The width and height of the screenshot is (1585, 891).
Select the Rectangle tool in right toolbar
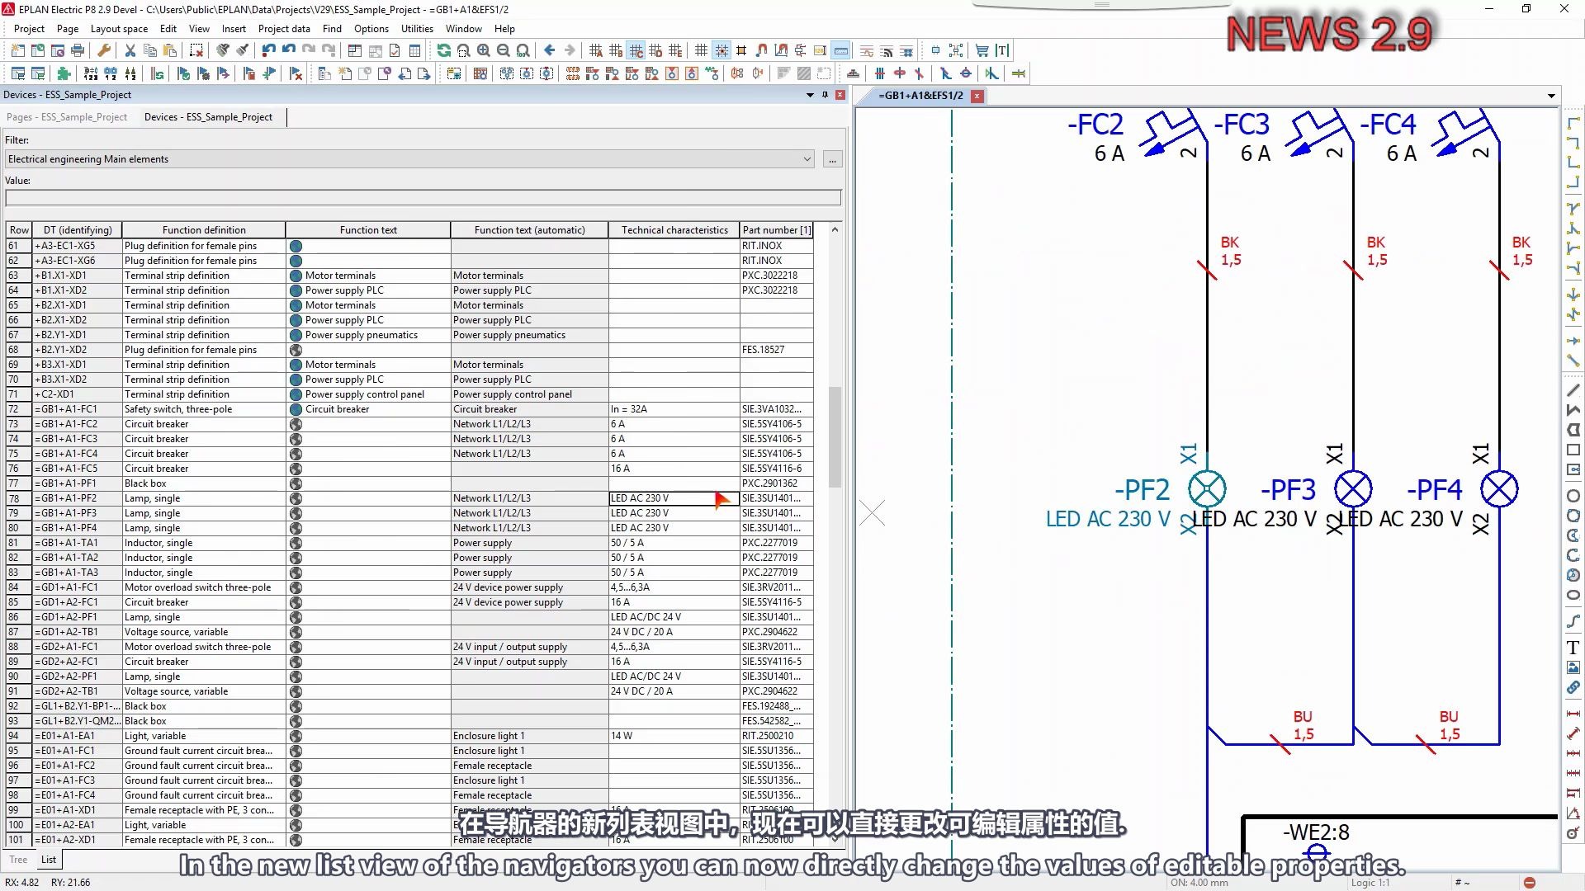click(1573, 450)
